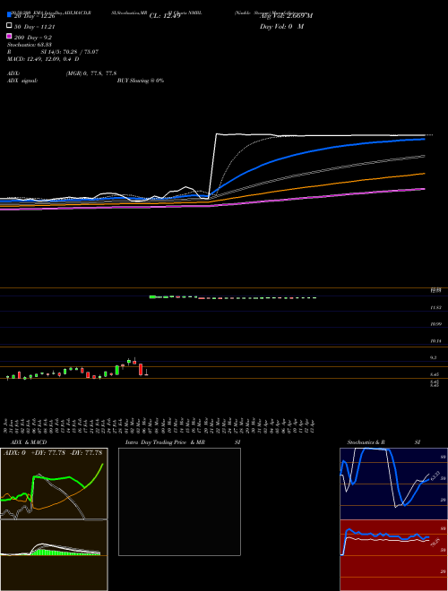Click the 9.3 price axis label
The width and height of the screenshot is (448, 591).
click(x=434, y=357)
